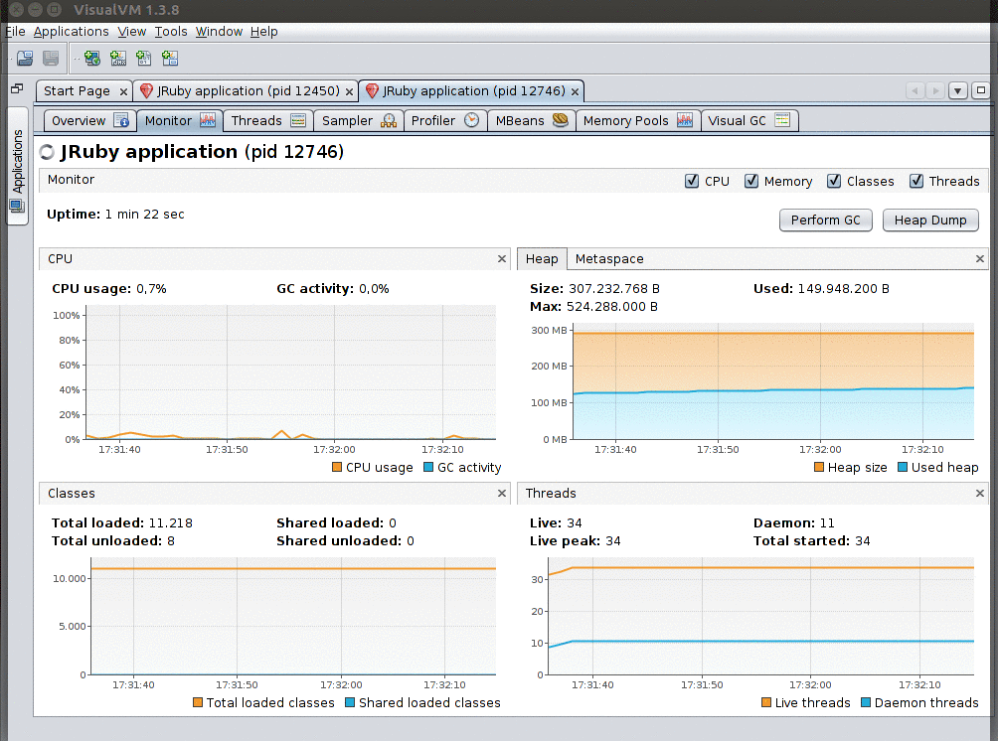Click the Used heap blue legend swatch

pos(903,468)
